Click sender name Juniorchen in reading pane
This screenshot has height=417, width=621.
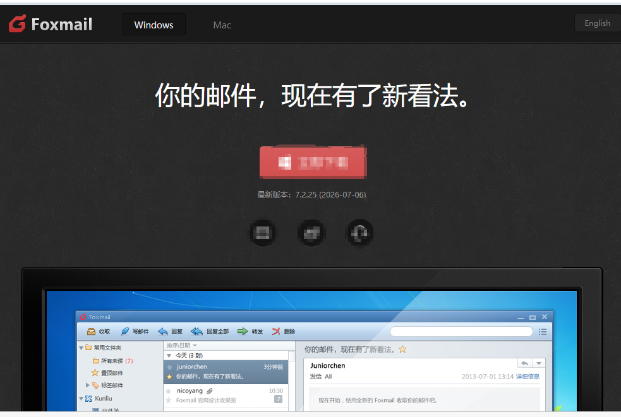327,365
